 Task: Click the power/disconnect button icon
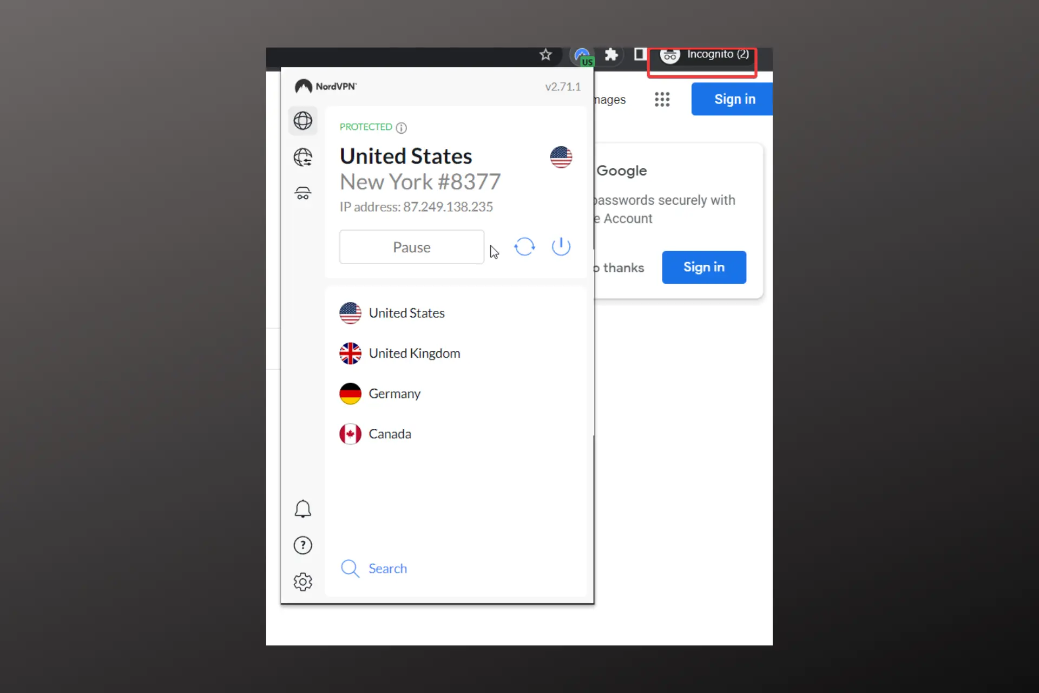(x=561, y=247)
